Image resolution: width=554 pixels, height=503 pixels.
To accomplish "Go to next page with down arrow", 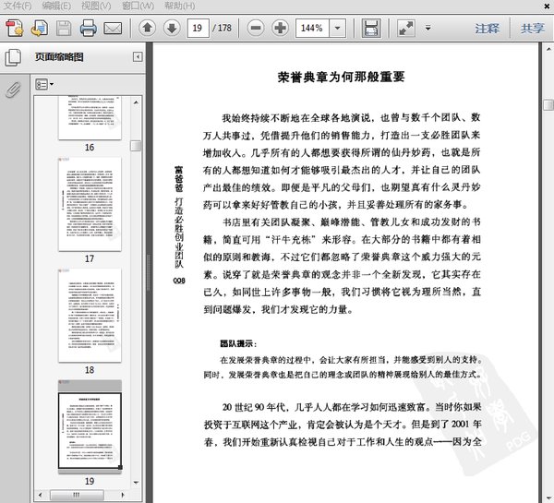I will (x=172, y=28).
